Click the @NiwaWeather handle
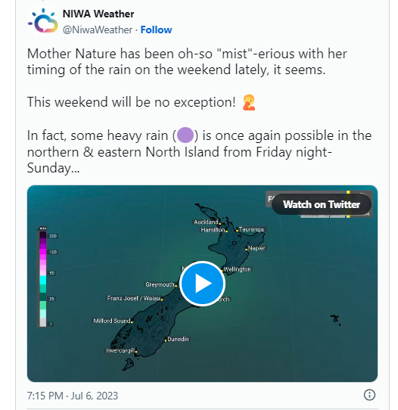This screenshot has height=410, width=398. pyautogui.click(x=98, y=30)
